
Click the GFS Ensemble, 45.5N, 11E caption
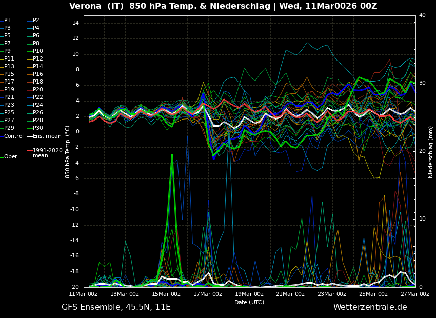click(116, 307)
